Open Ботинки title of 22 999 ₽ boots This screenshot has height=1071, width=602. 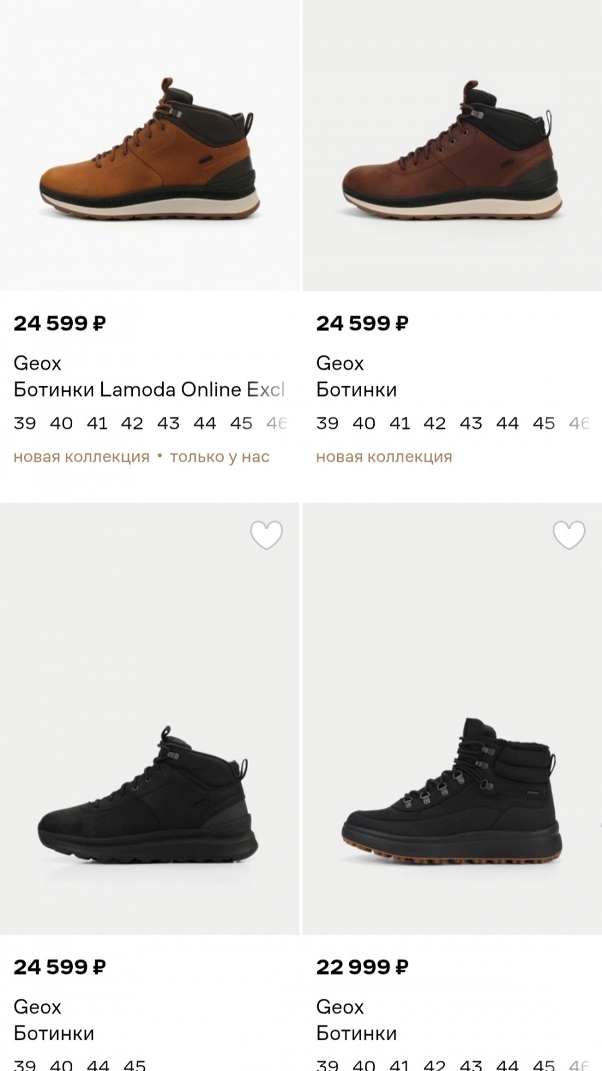(x=356, y=1034)
